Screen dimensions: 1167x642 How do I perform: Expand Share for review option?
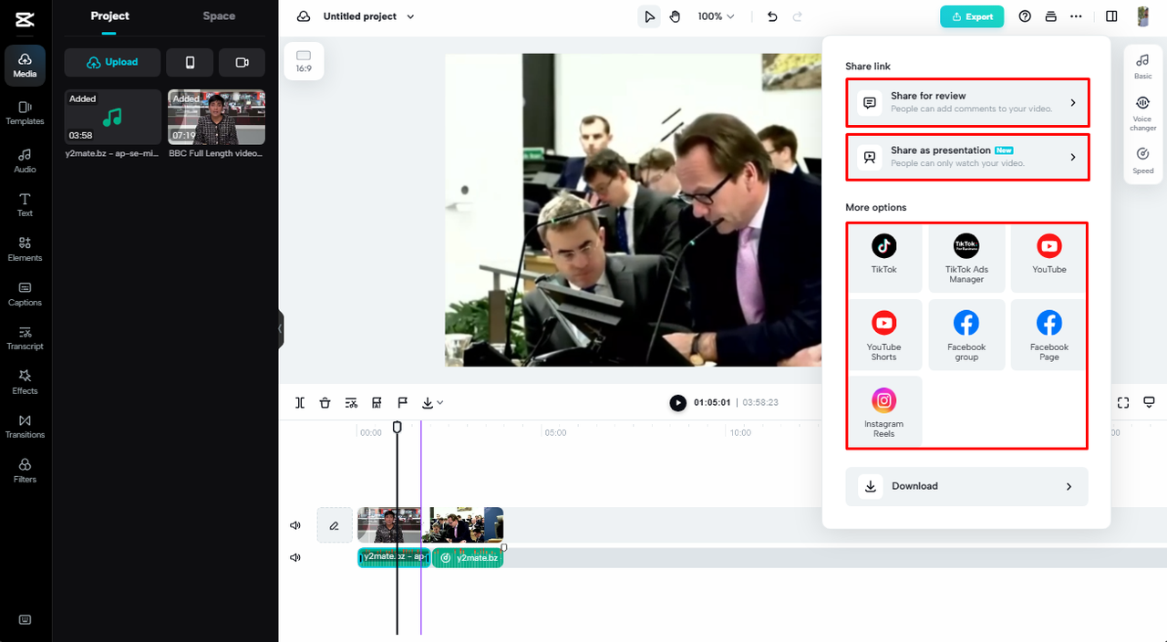pos(967,102)
